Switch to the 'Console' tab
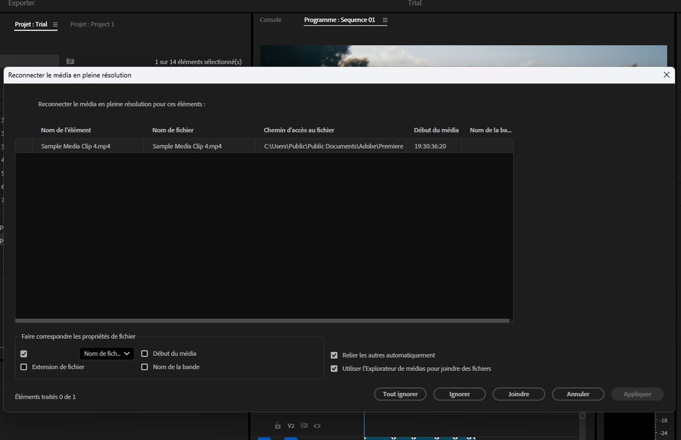The height and width of the screenshot is (440, 681). click(x=270, y=19)
